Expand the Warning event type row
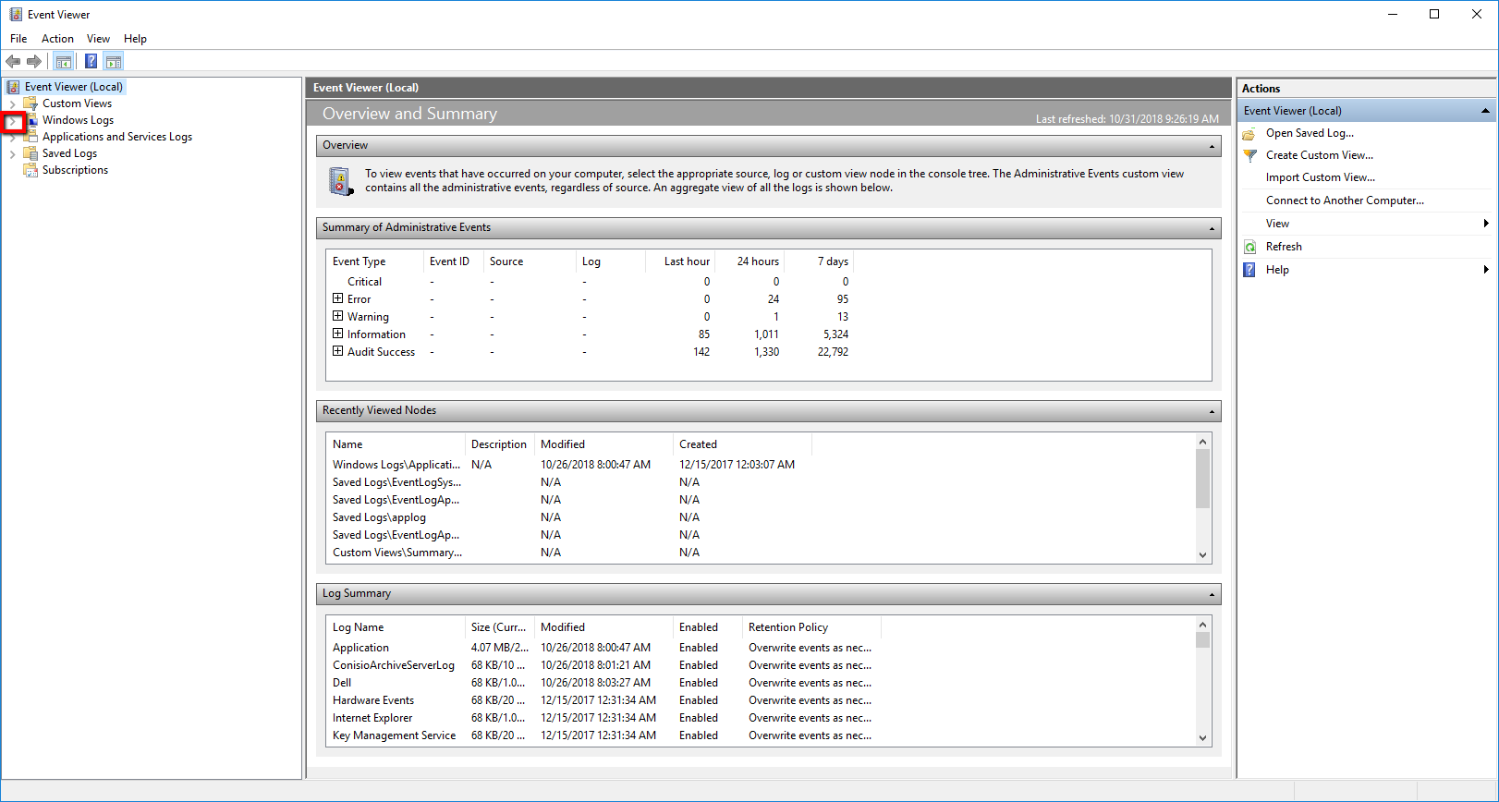The width and height of the screenshot is (1499, 802). pos(337,316)
